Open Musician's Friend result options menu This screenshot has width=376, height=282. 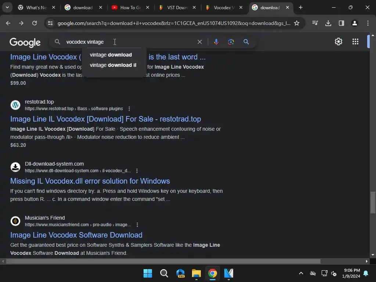(137, 225)
